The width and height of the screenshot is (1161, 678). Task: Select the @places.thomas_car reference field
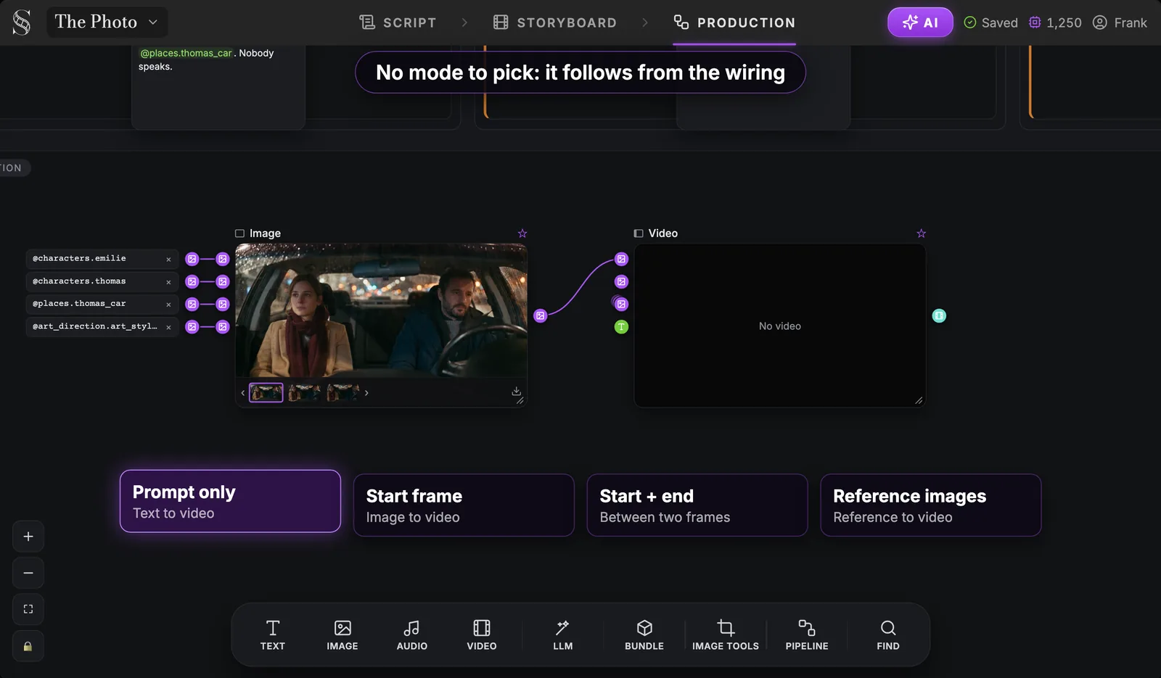click(x=102, y=304)
